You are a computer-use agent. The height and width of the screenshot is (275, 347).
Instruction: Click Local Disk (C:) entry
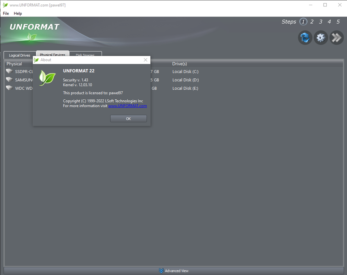coord(185,71)
